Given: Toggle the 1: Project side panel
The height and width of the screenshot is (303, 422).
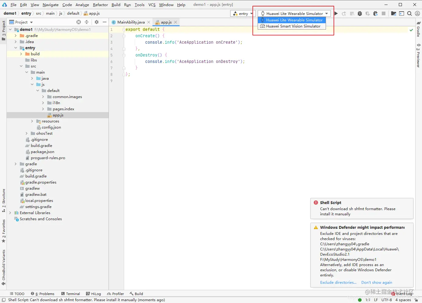Looking at the screenshot, I should tap(4, 31).
